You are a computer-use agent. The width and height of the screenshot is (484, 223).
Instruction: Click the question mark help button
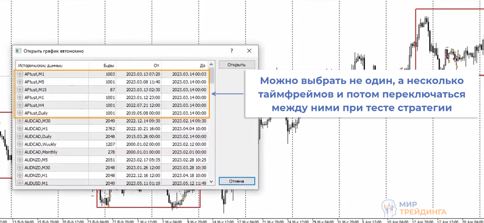click(232, 51)
